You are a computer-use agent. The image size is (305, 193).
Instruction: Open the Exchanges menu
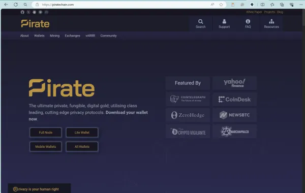coord(72,36)
